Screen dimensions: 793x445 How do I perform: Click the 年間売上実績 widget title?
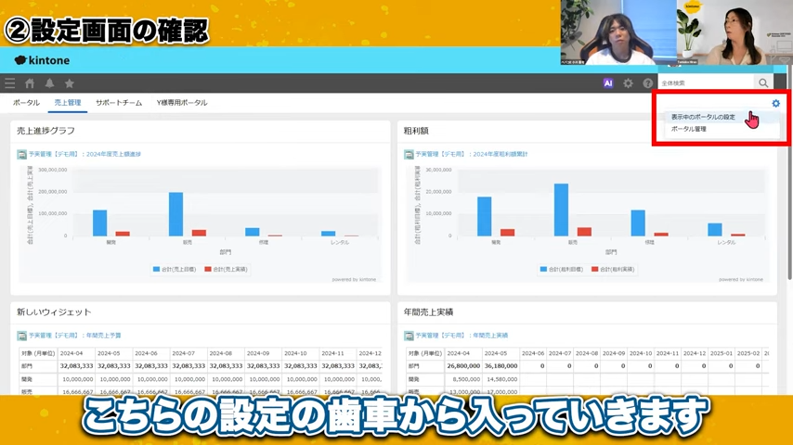pyautogui.click(x=428, y=312)
